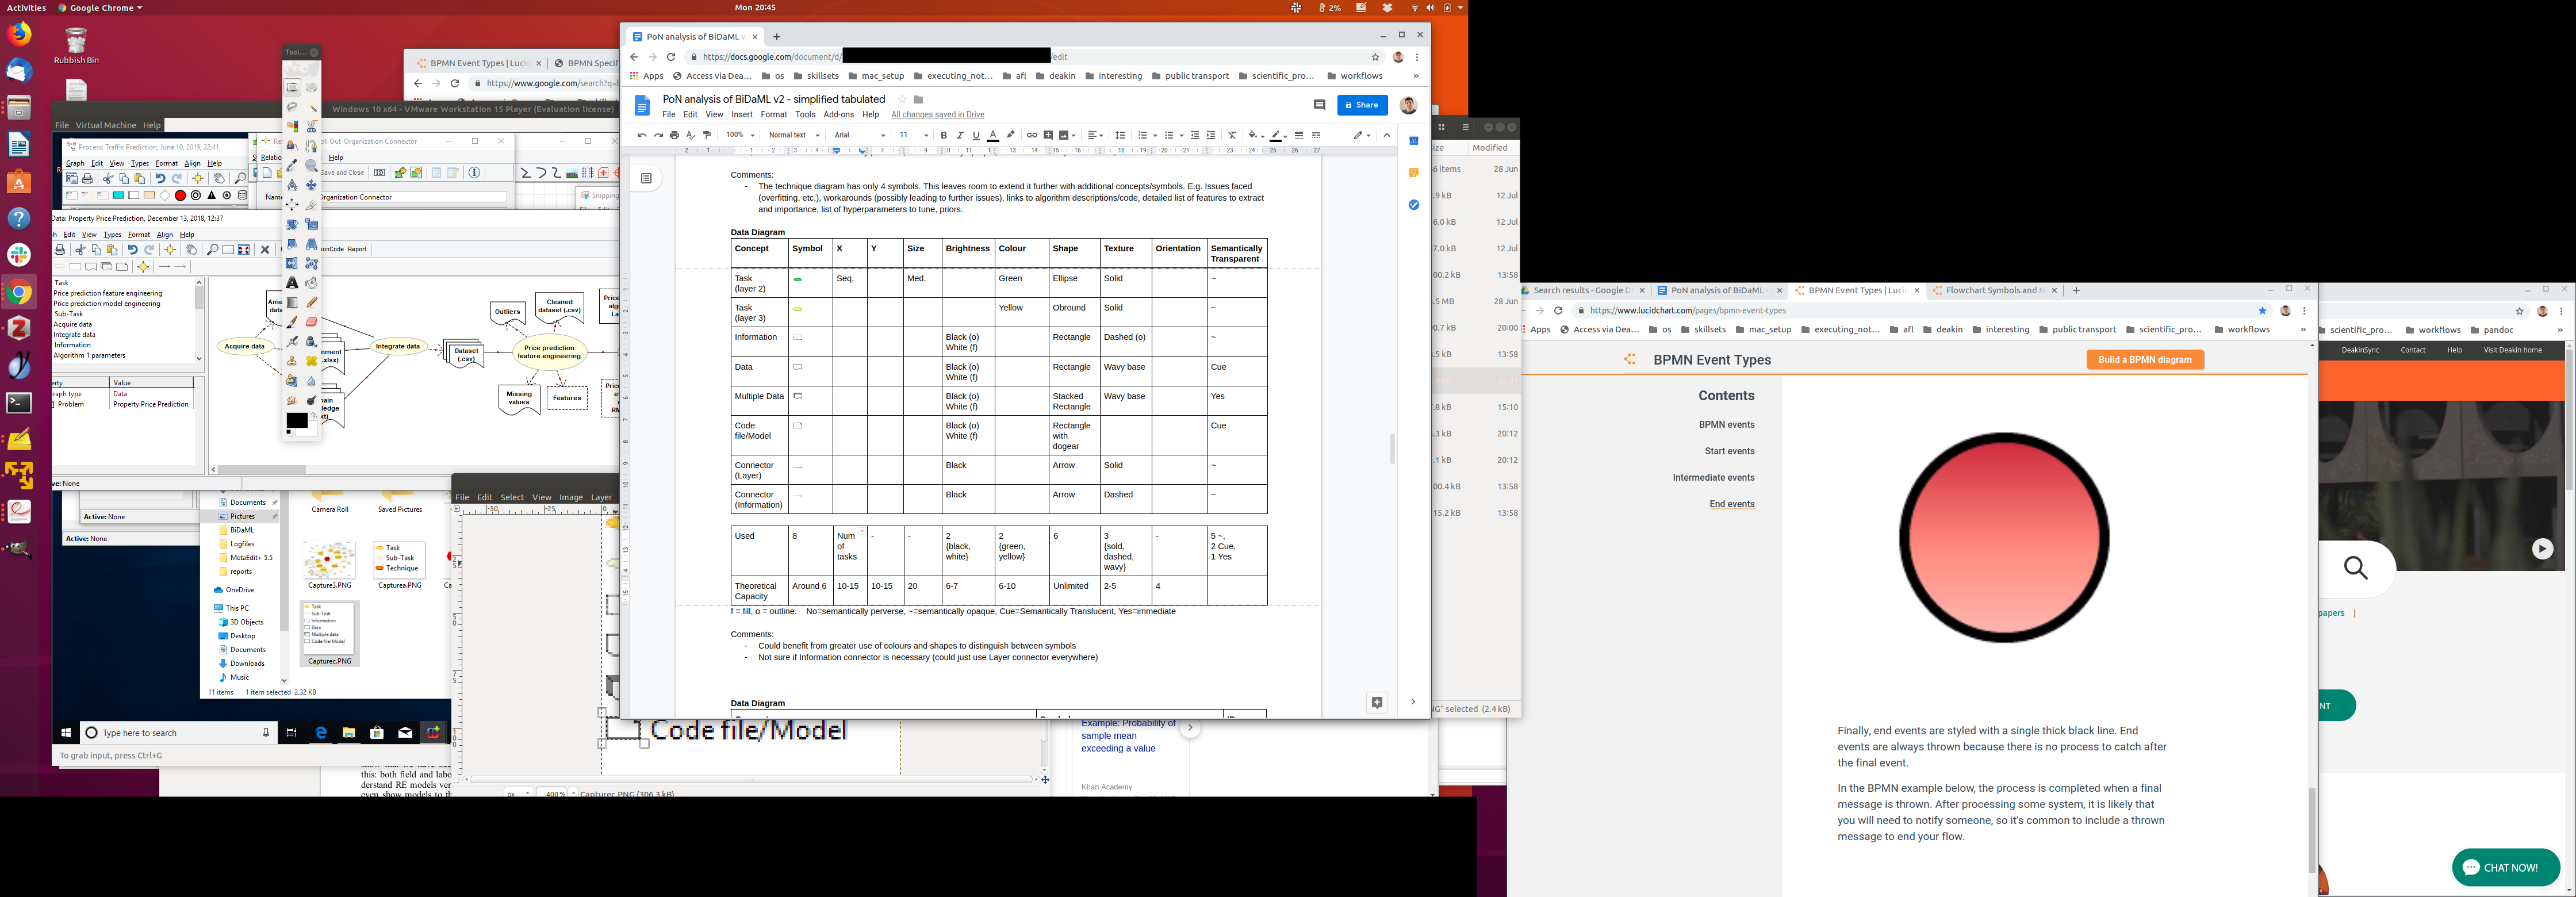
Task: Toggle bold formatting in Google Docs
Action: [943, 135]
